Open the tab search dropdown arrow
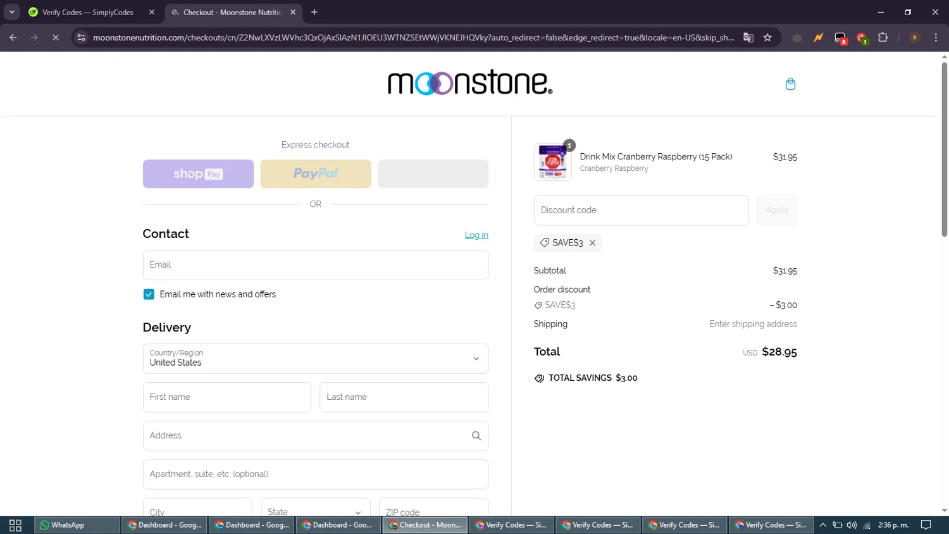Viewport: 949px width, 534px height. [11, 12]
